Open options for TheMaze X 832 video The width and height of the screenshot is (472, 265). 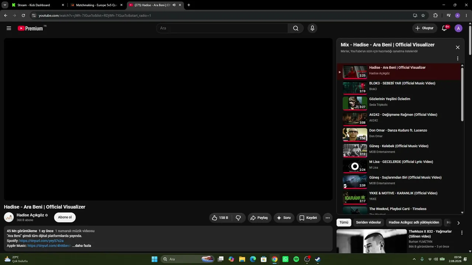[x=462, y=233]
